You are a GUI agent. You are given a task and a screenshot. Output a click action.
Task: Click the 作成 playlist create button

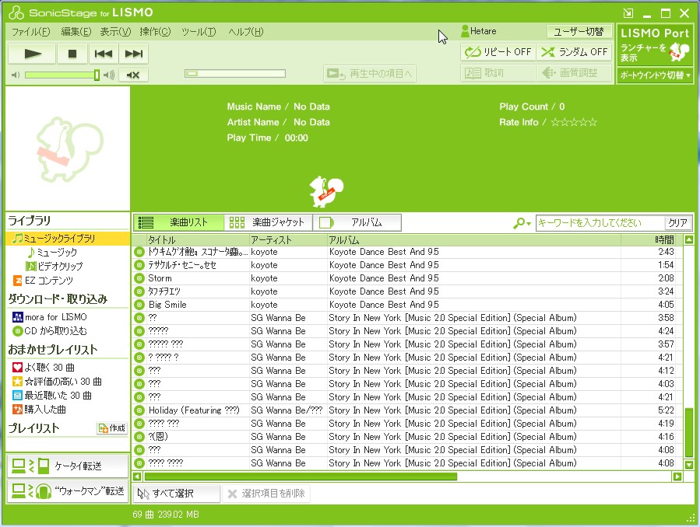click(112, 428)
